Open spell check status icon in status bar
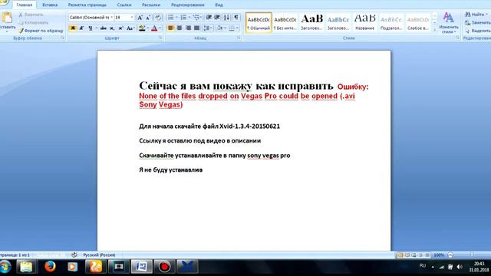491x276 pixels. [74, 255]
